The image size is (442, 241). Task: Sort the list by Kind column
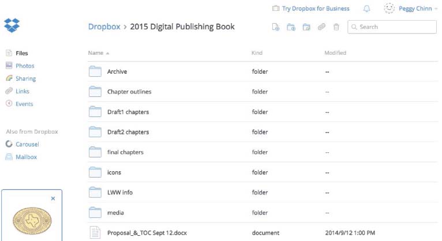(x=257, y=52)
